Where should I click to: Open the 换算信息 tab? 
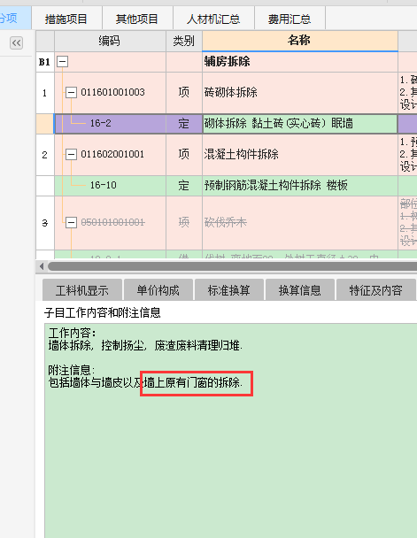click(299, 290)
